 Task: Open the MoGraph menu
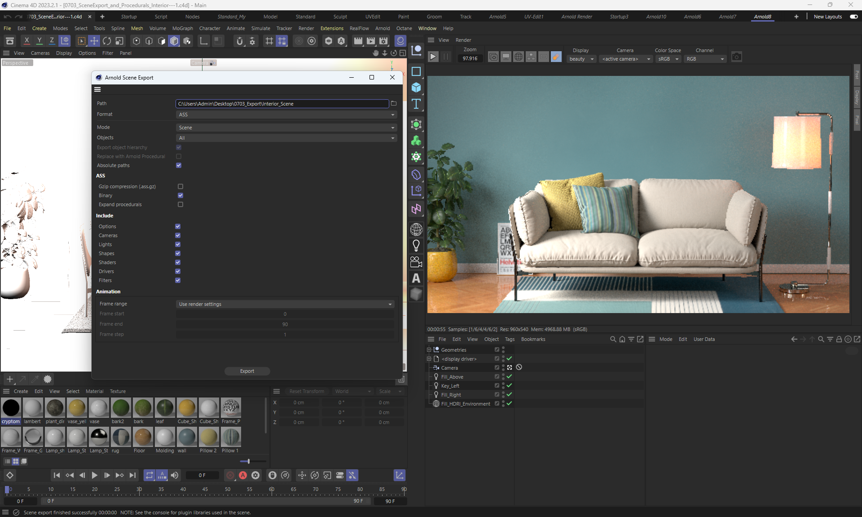(182, 28)
